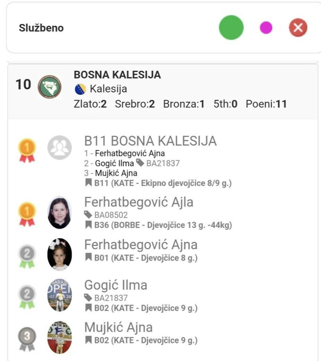Click the tag icon beside BA21837 in team list
The image size is (321, 361).
(x=140, y=163)
